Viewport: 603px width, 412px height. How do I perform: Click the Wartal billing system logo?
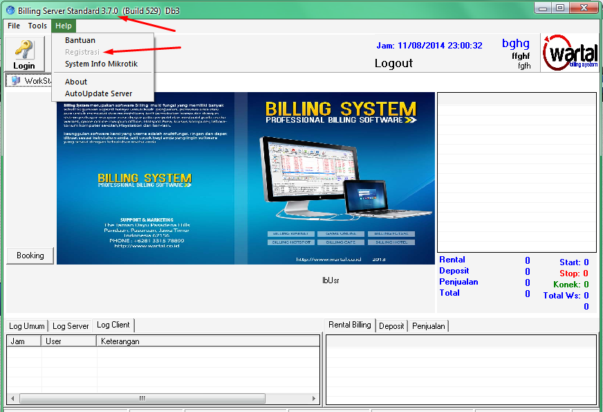coord(570,53)
